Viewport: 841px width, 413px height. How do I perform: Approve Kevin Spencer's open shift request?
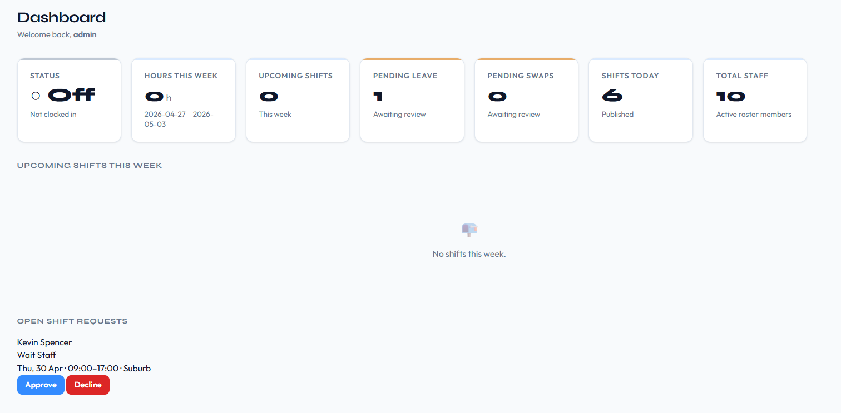[41, 385]
